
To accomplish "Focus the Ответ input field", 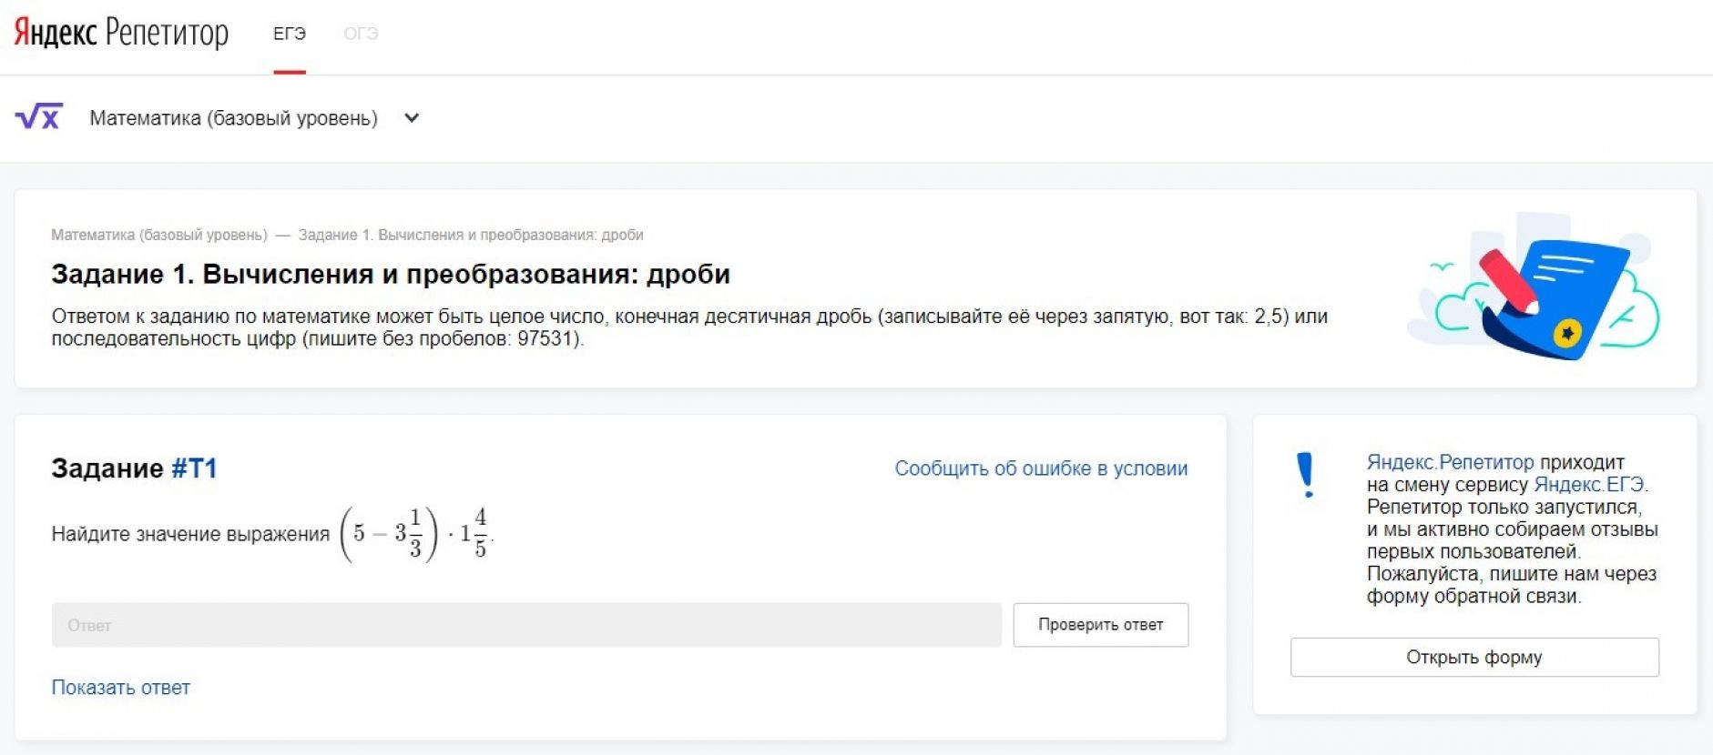I will pos(526,625).
